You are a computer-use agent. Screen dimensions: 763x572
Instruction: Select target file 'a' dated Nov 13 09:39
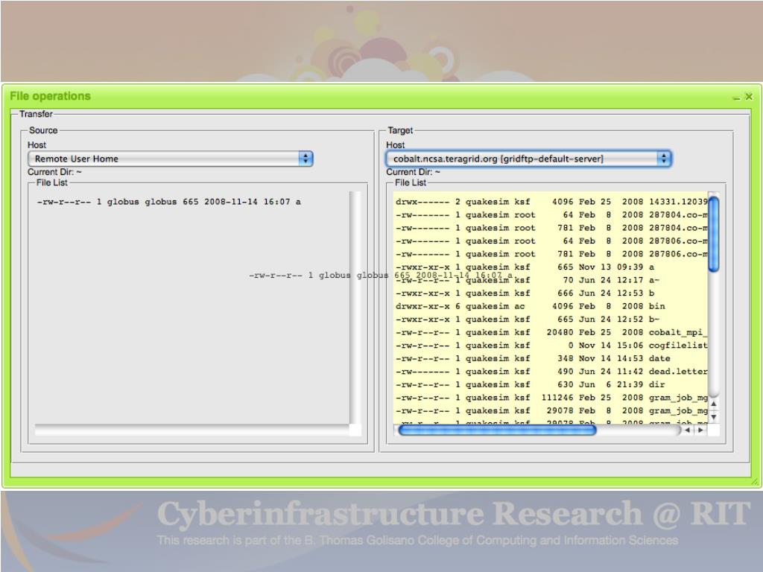(551, 267)
